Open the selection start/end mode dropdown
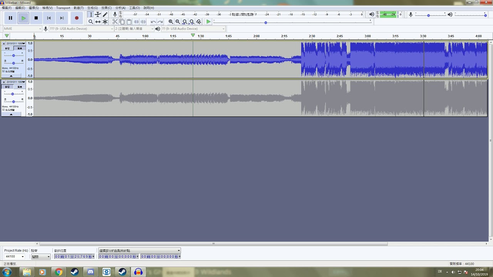493x277 pixels. pyautogui.click(x=139, y=250)
